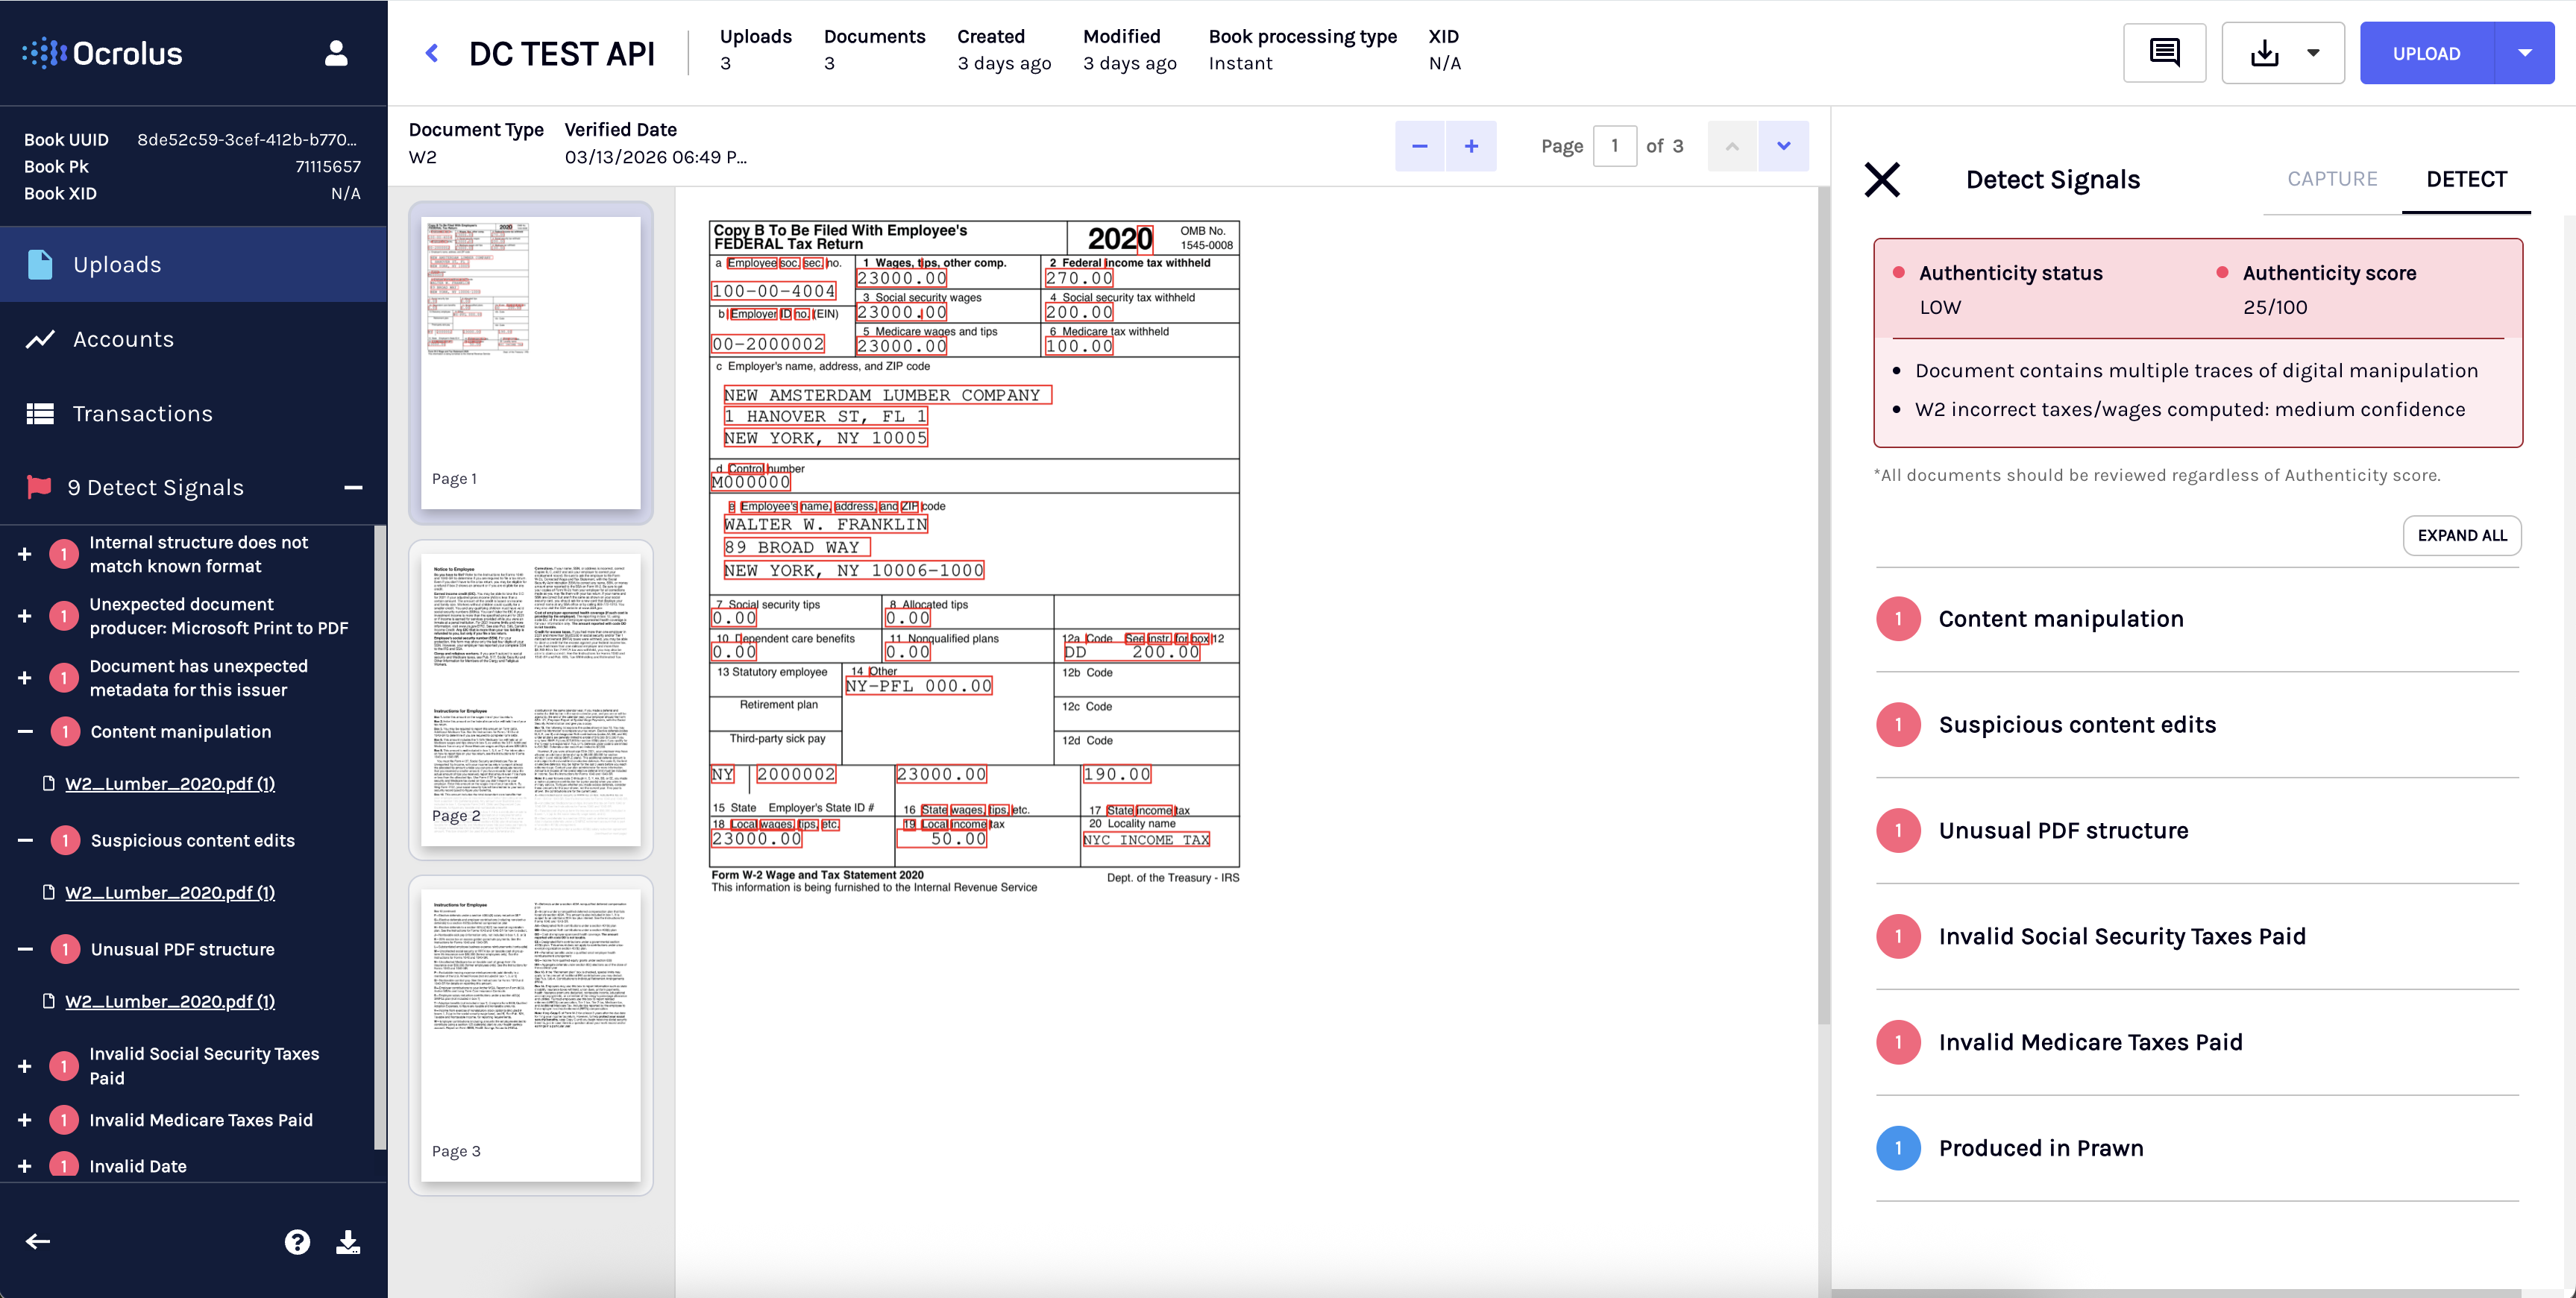
Task: Select the Page 2 thumbnail
Action: point(531,699)
